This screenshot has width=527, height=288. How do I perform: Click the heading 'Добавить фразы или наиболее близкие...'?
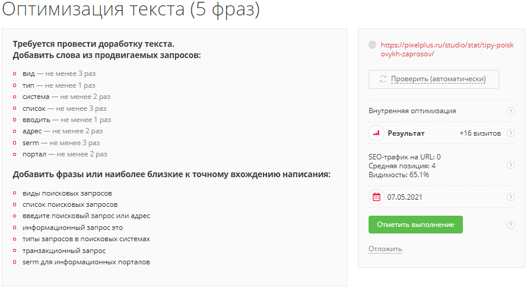[x=172, y=175]
